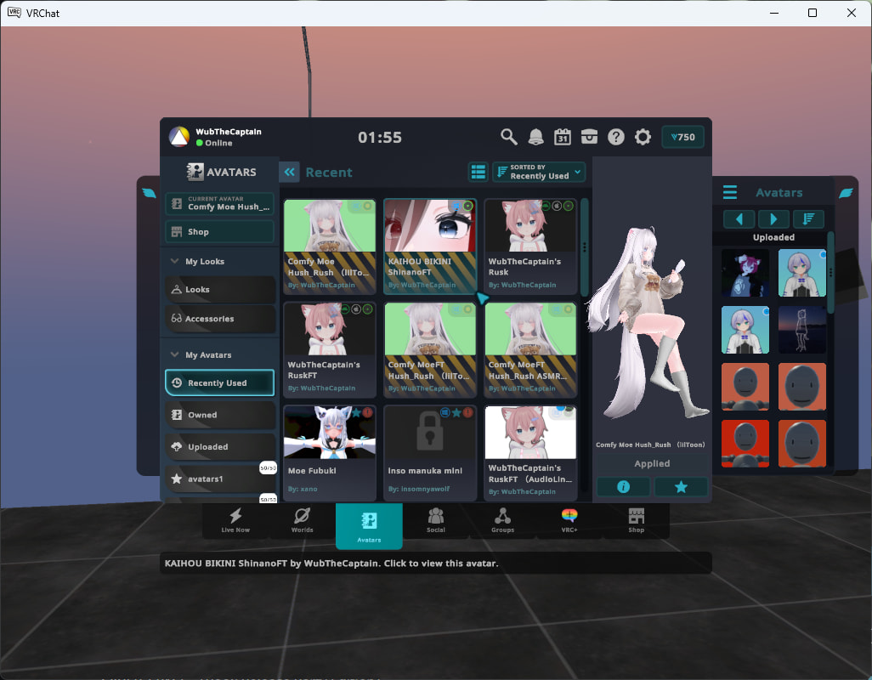The width and height of the screenshot is (872, 680).
Task: Open the Worlds tab
Action: pyautogui.click(x=302, y=520)
